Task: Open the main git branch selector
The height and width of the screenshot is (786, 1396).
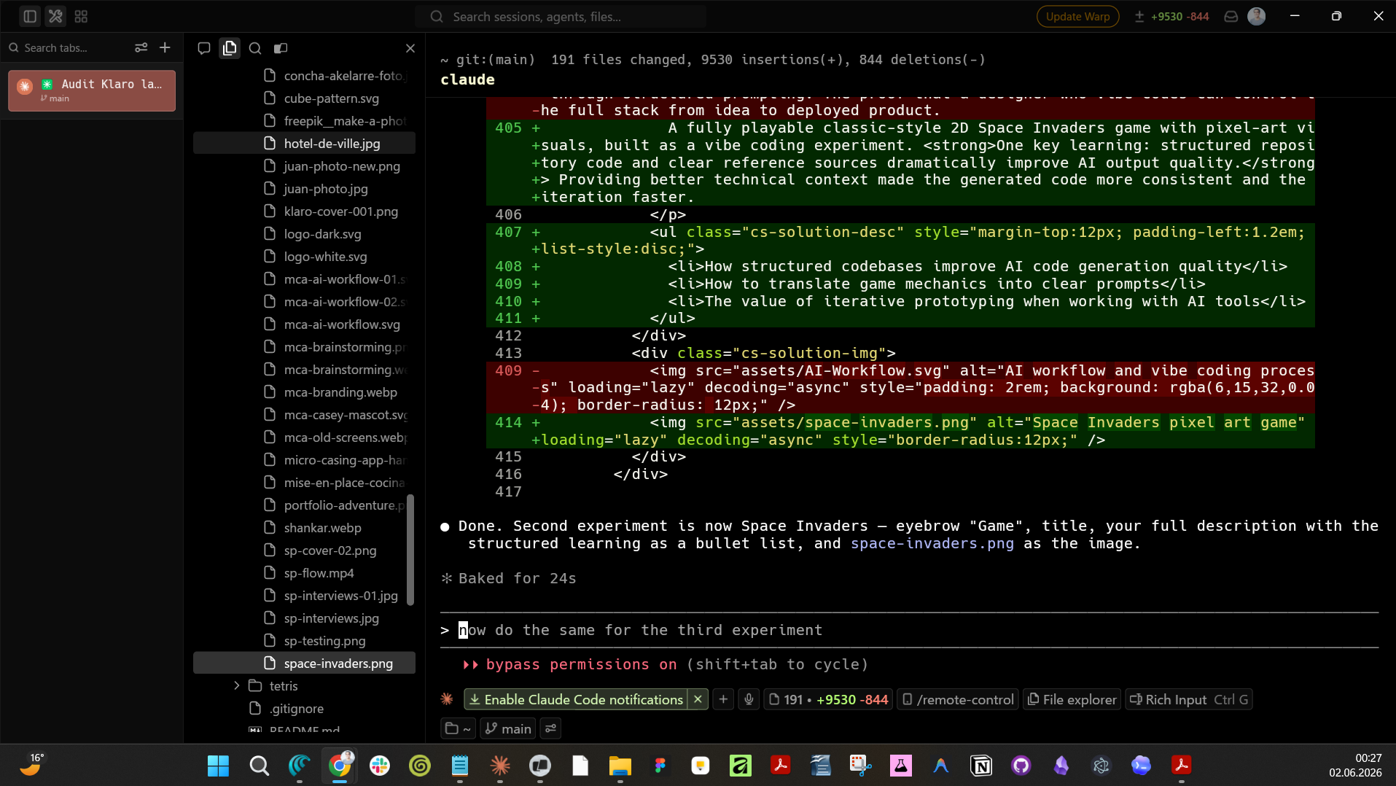Action: [508, 728]
